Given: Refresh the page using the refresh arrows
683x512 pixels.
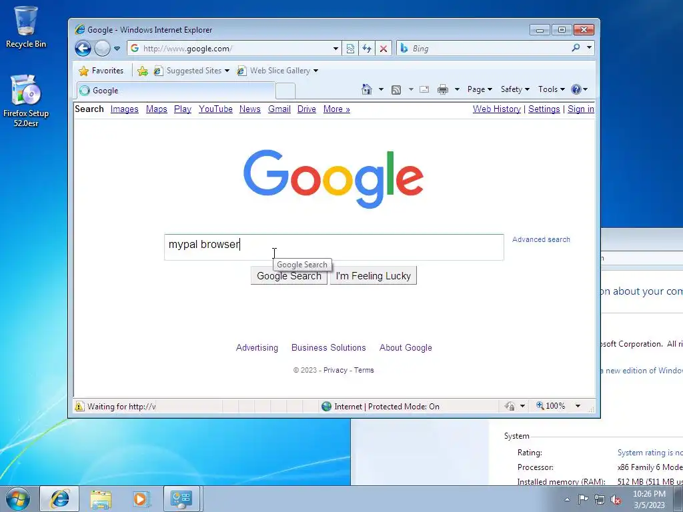Looking at the screenshot, I should pos(367,48).
